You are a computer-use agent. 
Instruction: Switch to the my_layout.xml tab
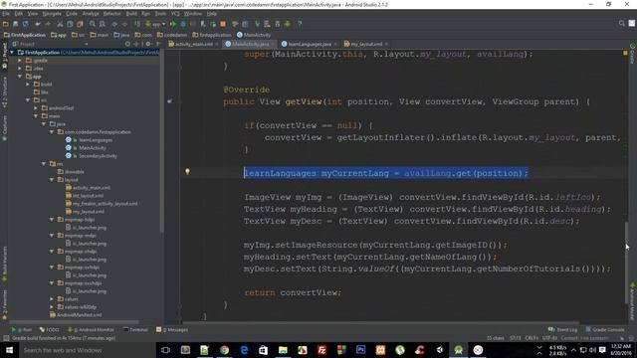point(366,44)
